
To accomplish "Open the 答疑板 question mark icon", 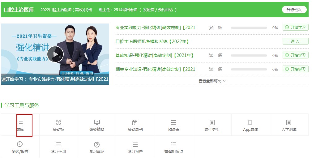I will [x=58, y=122].
